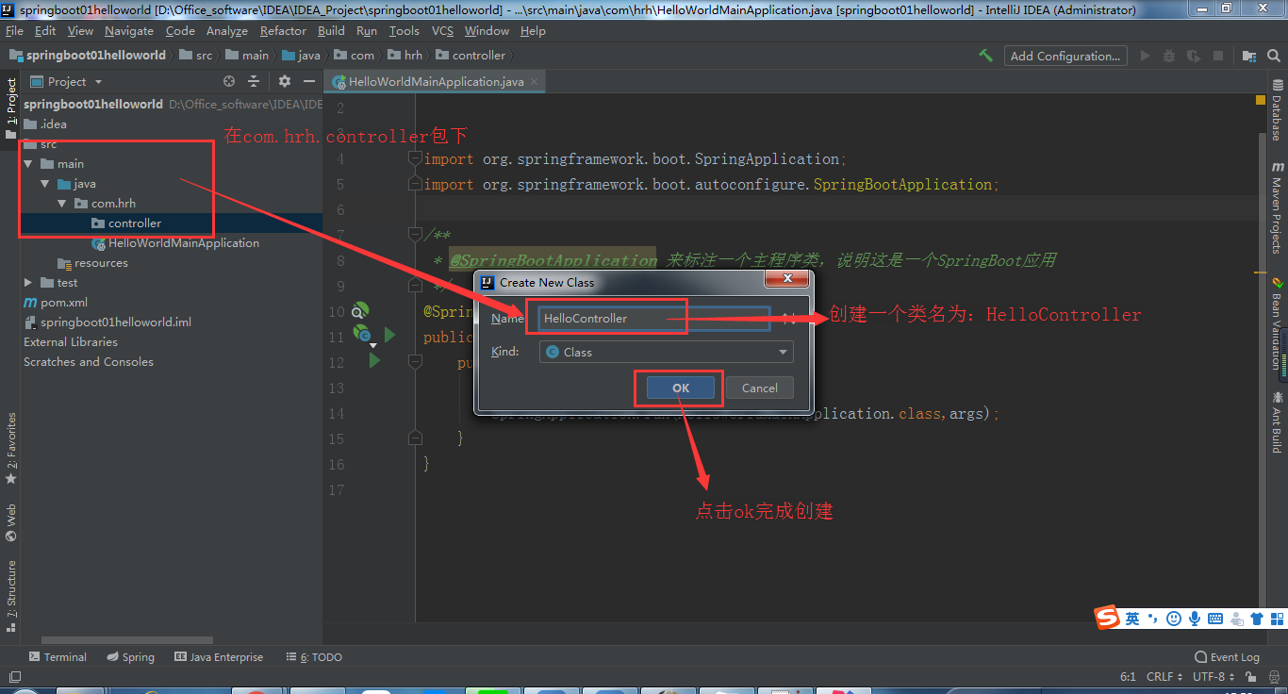Click the Run with Coverage toolbar icon
This screenshot has height=694, width=1288.
(x=1194, y=56)
